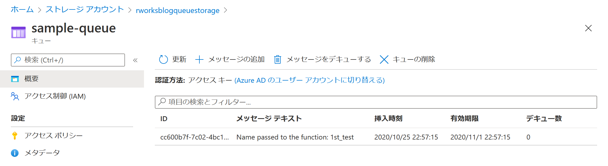Click the blue info メタデータ icon

(15, 153)
